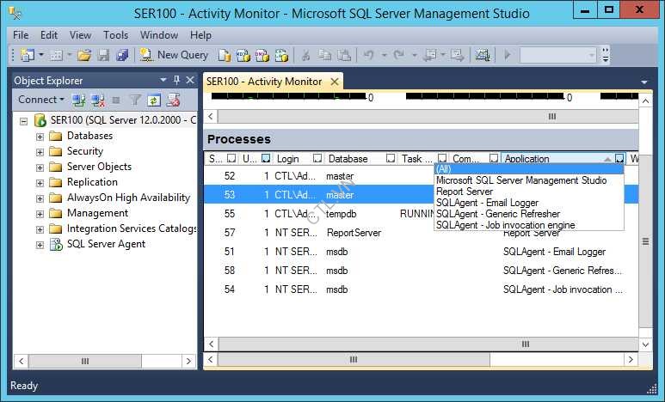Click the Copy icon in toolbar

point(325,55)
